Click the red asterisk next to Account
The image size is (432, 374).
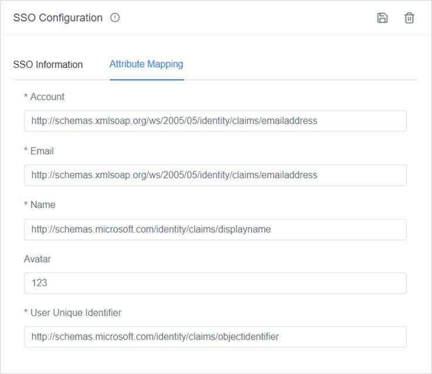[26, 97]
